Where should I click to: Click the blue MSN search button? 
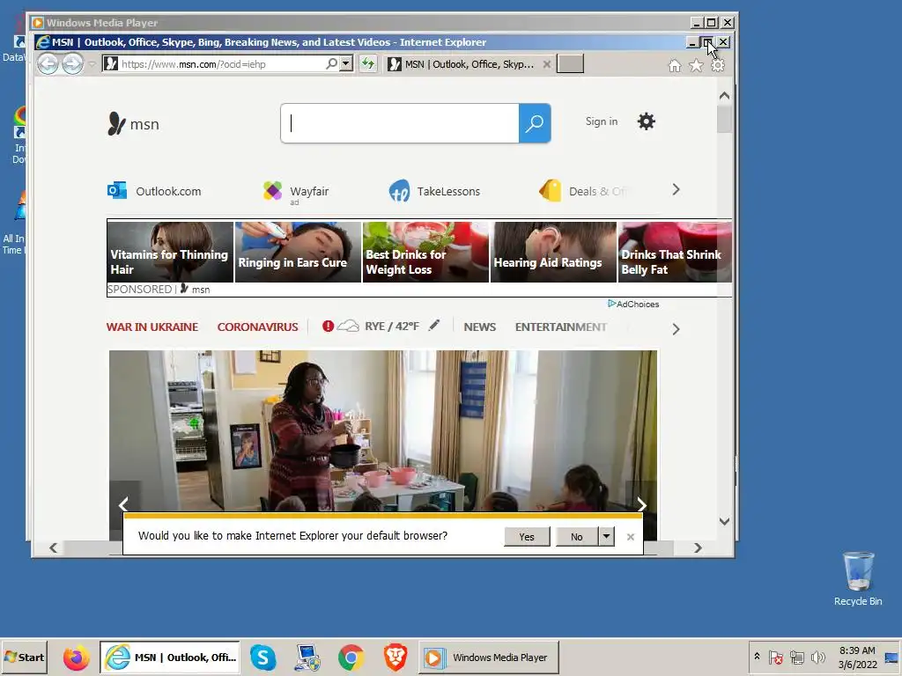pos(535,123)
